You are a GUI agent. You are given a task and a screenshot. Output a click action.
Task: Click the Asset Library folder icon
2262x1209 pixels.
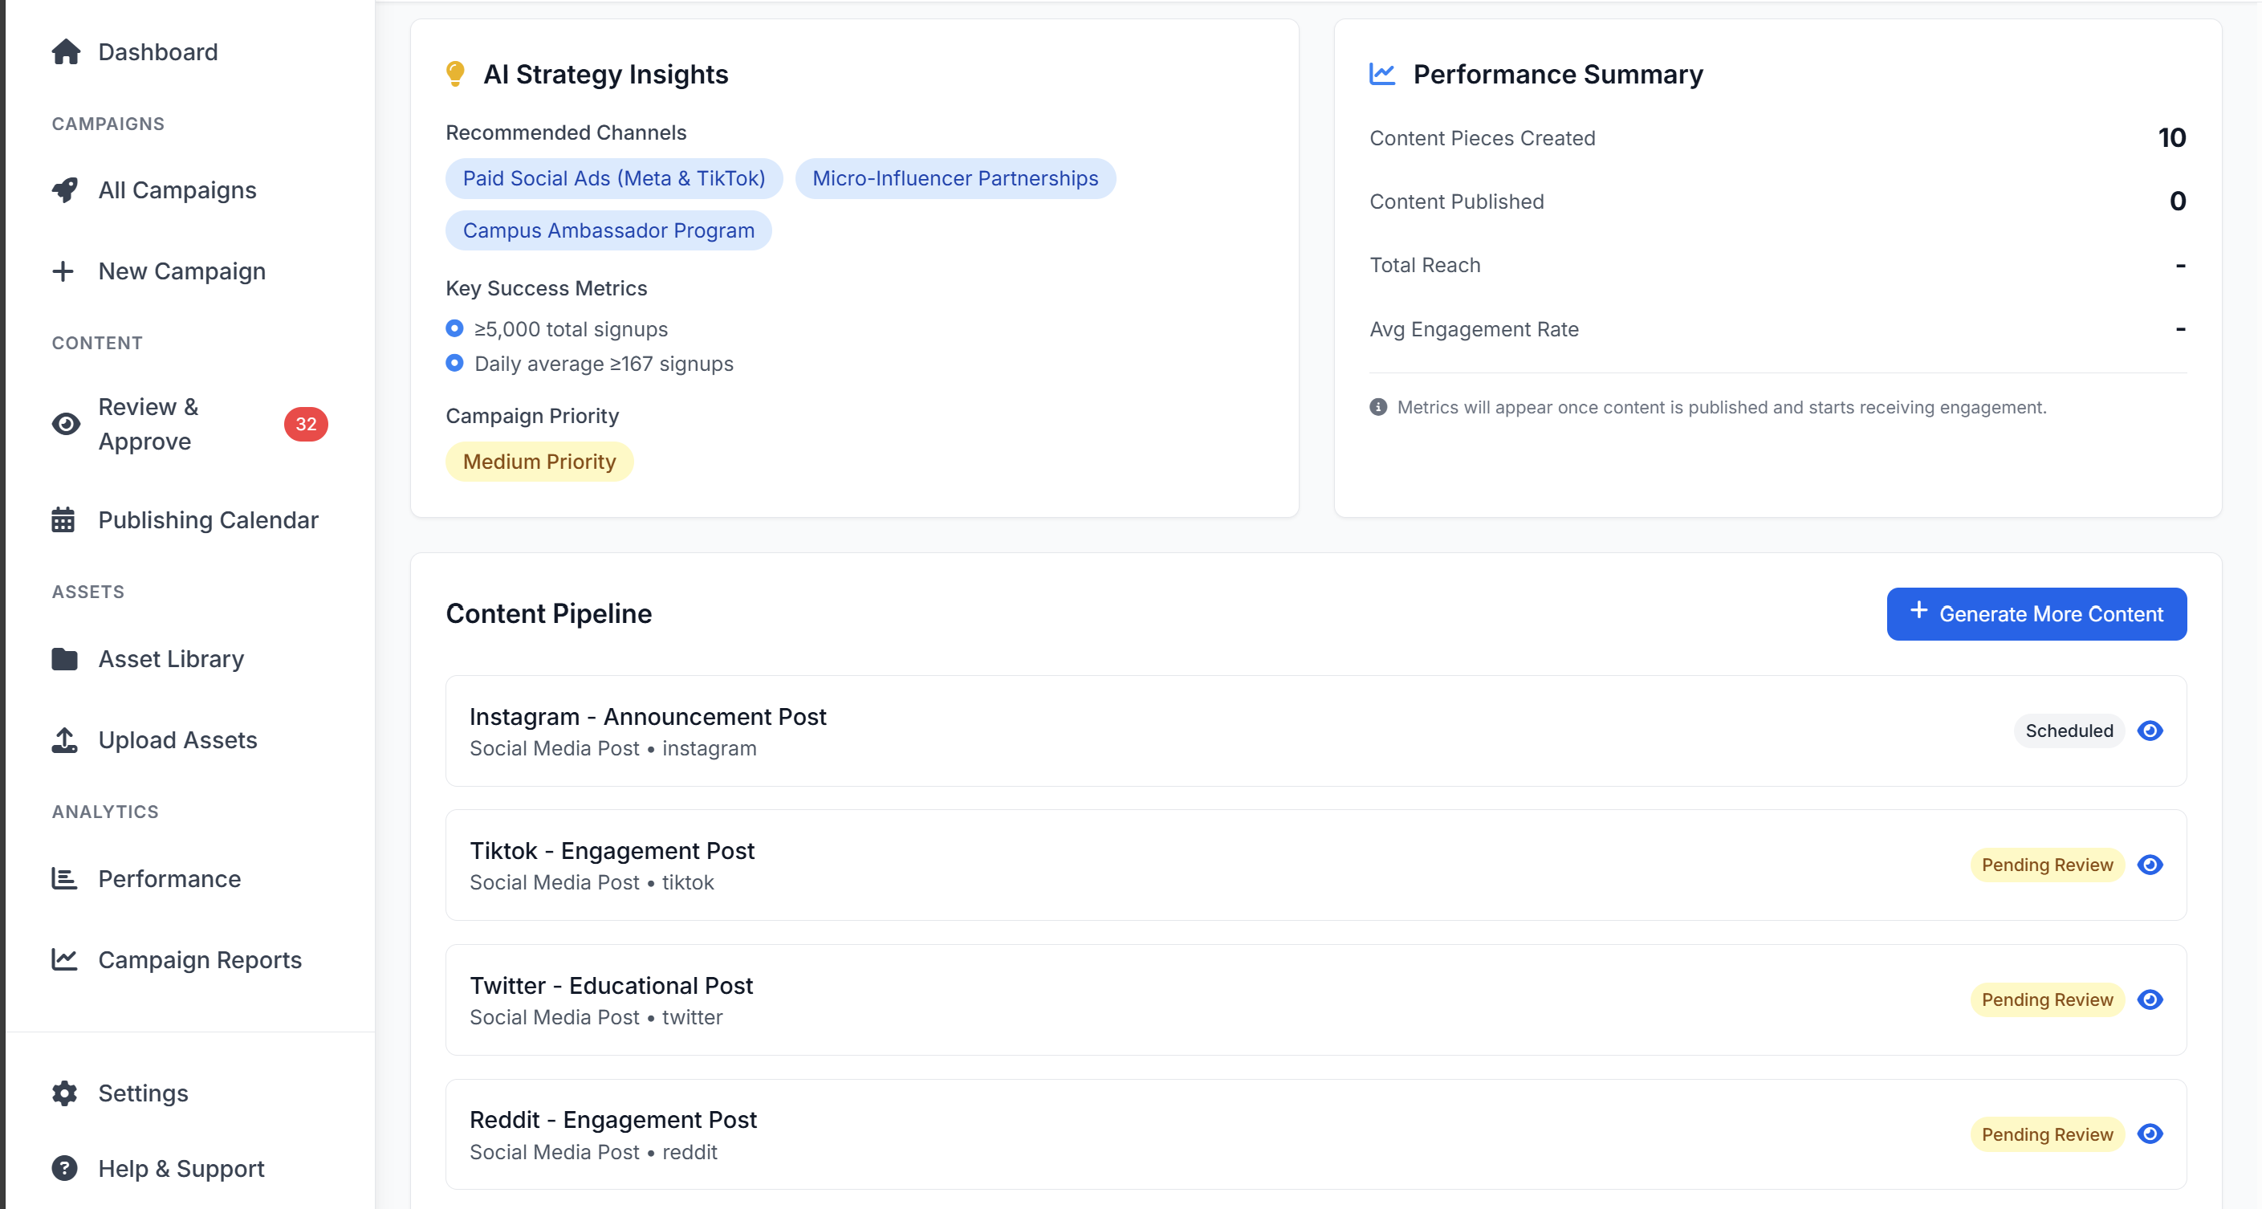[64, 658]
